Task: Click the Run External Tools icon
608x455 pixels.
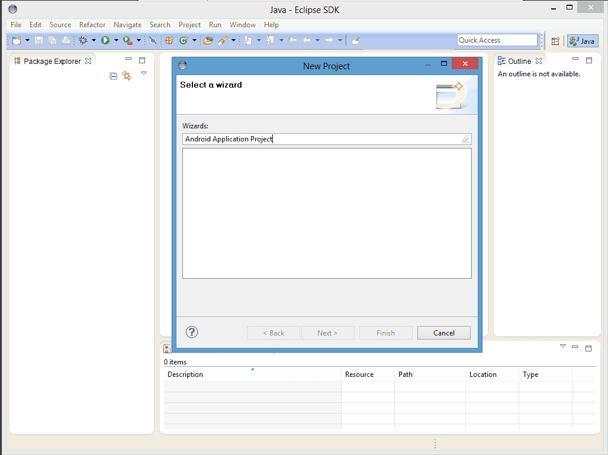Action: [x=127, y=40]
